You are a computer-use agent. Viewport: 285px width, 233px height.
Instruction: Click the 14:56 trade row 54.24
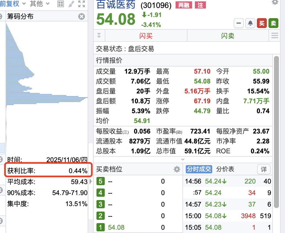pos(228,181)
